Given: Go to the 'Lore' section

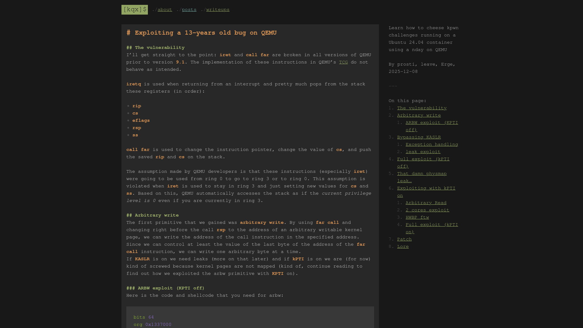Looking at the screenshot, I should pos(403,246).
